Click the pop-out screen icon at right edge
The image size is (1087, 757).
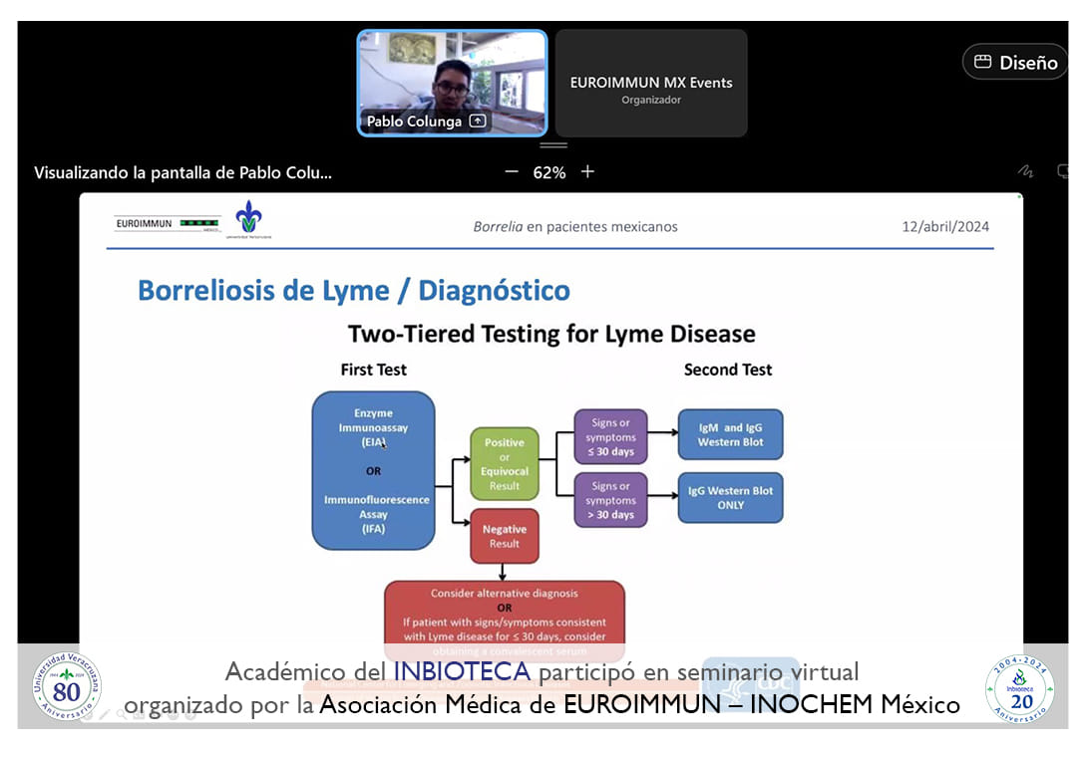(x=1063, y=171)
